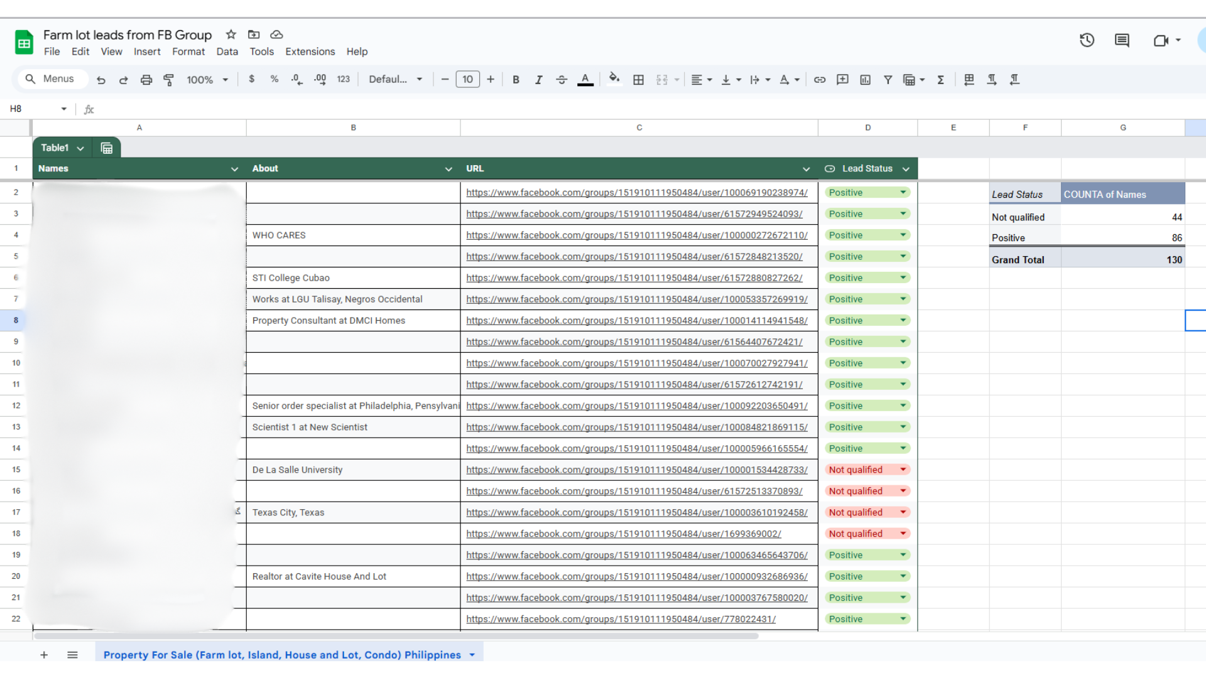Open the File menu
Viewport: 1206px width, 678px height.
pos(52,51)
